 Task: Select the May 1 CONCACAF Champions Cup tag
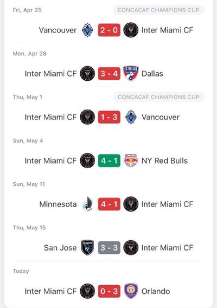(x=158, y=97)
